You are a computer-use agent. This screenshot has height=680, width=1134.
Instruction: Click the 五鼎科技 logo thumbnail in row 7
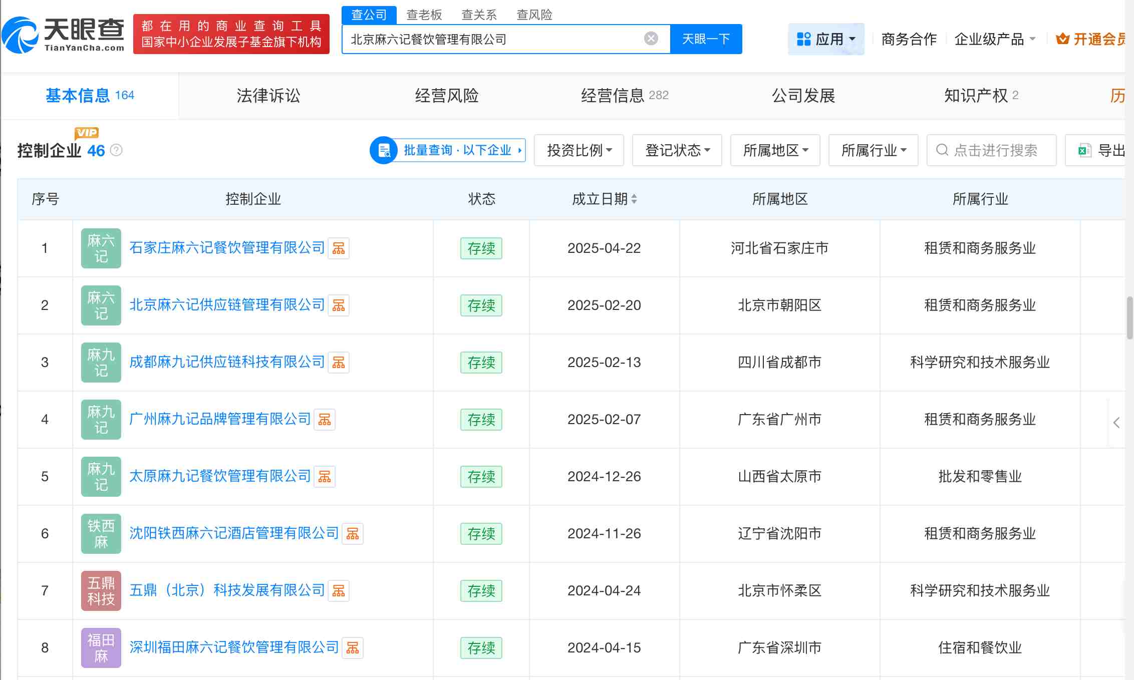coord(100,591)
